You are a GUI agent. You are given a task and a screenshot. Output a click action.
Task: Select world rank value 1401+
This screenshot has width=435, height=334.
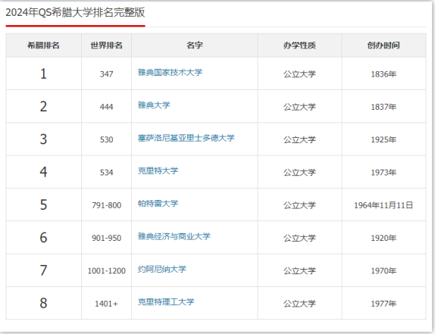pyautogui.click(x=107, y=304)
